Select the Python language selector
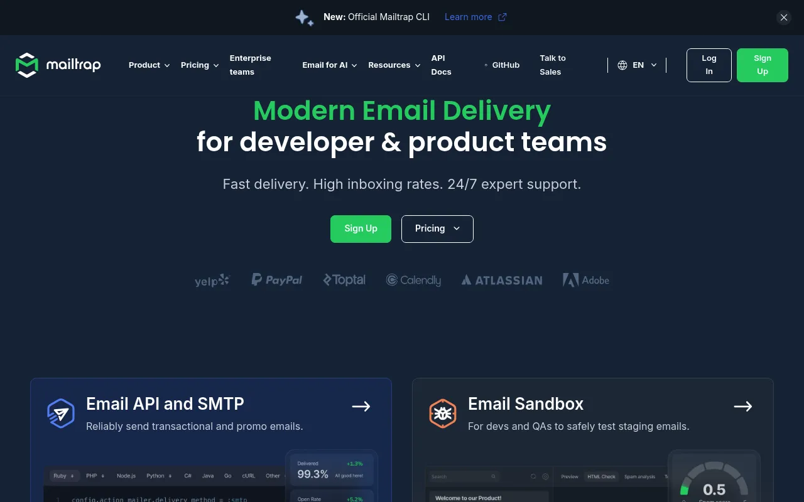This screenshot has width=804, height=502. tap(159, 476)
